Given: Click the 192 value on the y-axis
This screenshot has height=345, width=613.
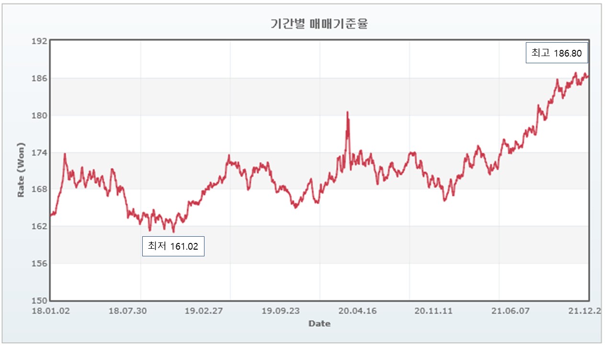Looking at the screenshot, I should (40, 40).
